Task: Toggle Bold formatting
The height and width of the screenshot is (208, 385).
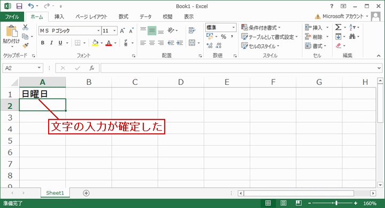Action: 43,43
